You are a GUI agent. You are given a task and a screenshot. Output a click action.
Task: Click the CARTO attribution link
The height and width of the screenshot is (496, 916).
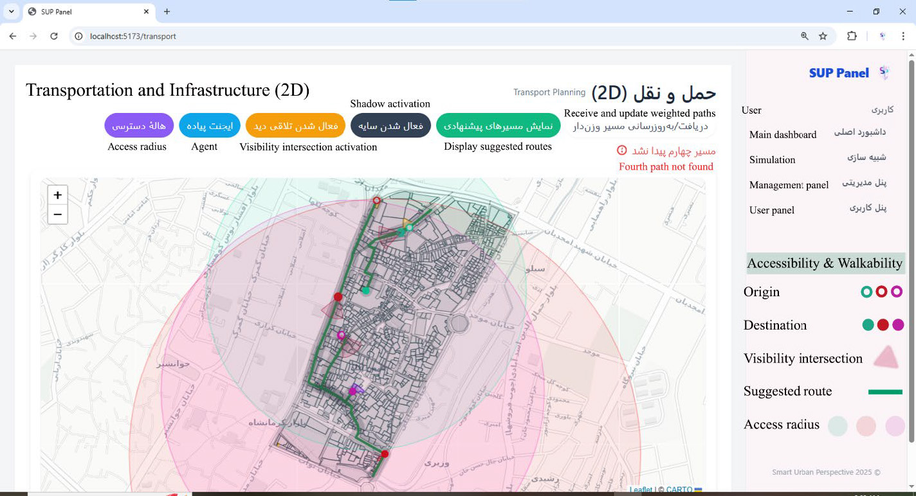point(679,490)
